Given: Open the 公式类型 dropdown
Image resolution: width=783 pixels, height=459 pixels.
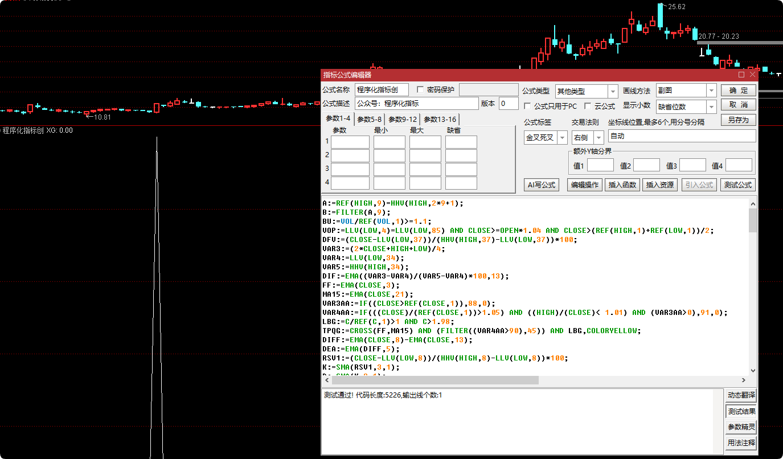Looking at the screenshot, I should [x=613, y=92].
